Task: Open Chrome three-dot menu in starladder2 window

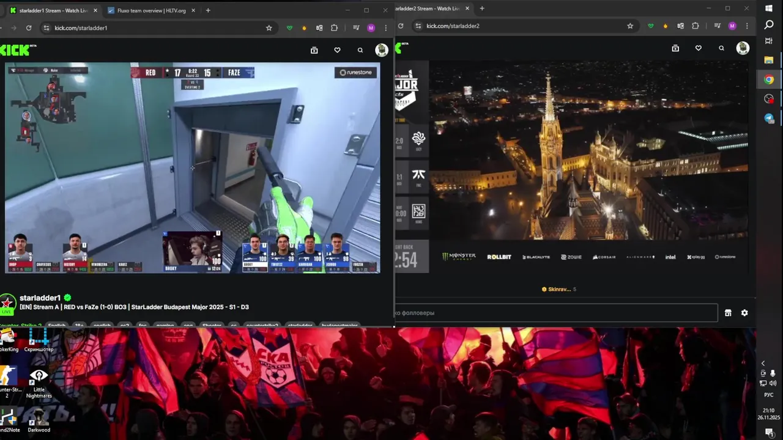Action: coord(747,26)
